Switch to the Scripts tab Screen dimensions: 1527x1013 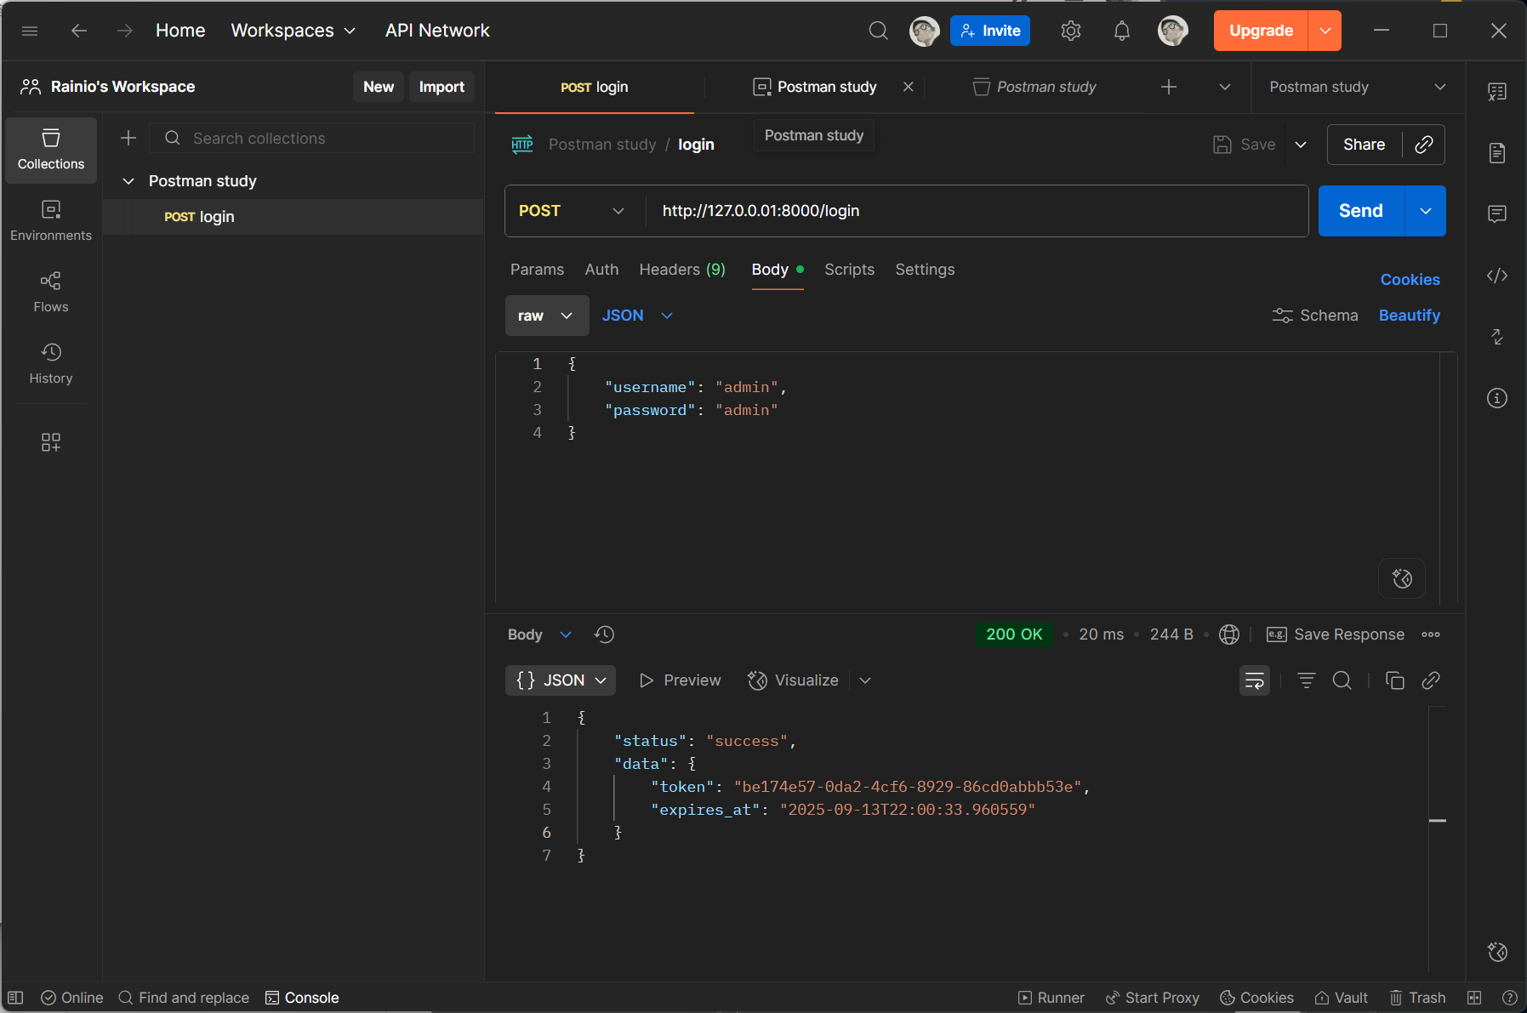coord(849,270)
